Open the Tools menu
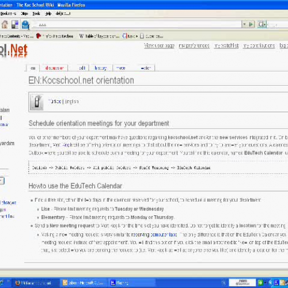Screen dimensions: 288x288 pyautogui.click(x=36, y=14)
